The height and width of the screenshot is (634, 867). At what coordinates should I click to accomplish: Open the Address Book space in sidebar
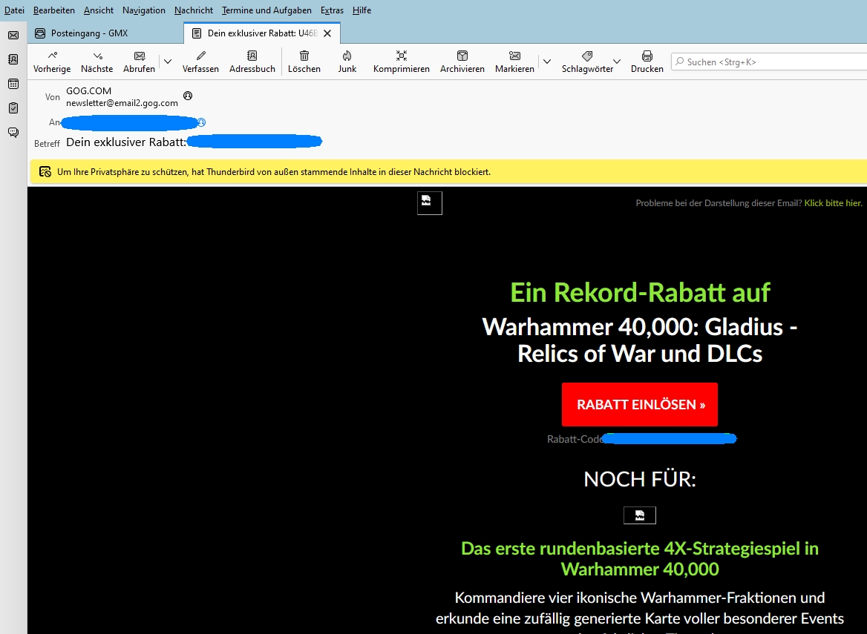13,59
